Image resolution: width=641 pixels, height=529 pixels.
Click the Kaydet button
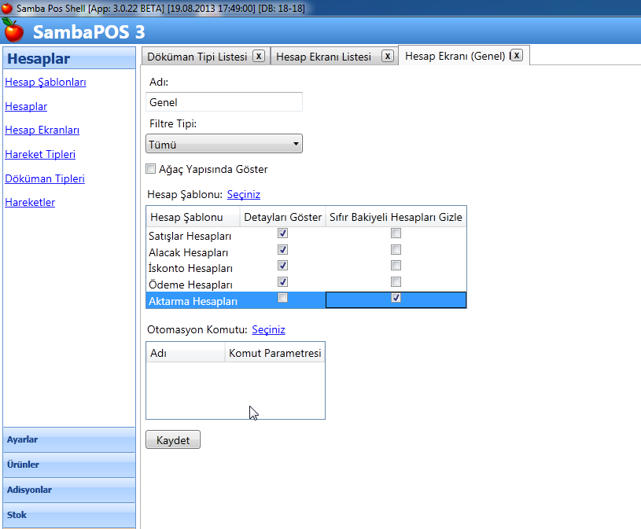point(172,439)
